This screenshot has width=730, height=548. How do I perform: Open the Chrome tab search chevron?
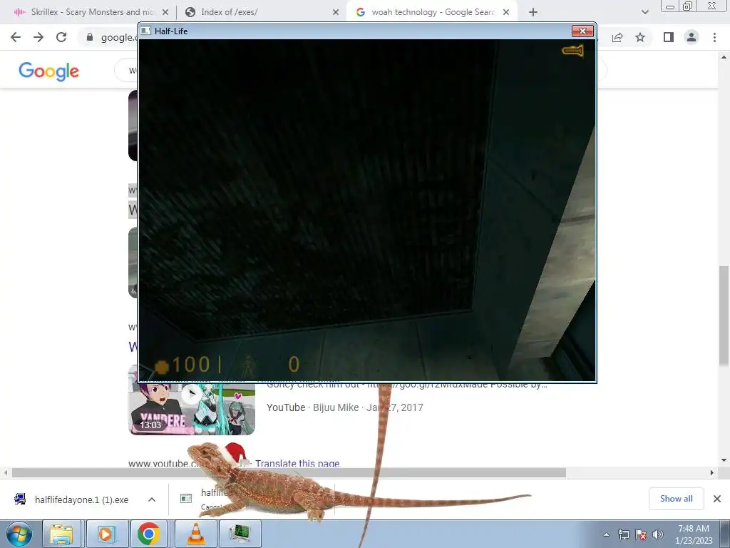[644, 12]
